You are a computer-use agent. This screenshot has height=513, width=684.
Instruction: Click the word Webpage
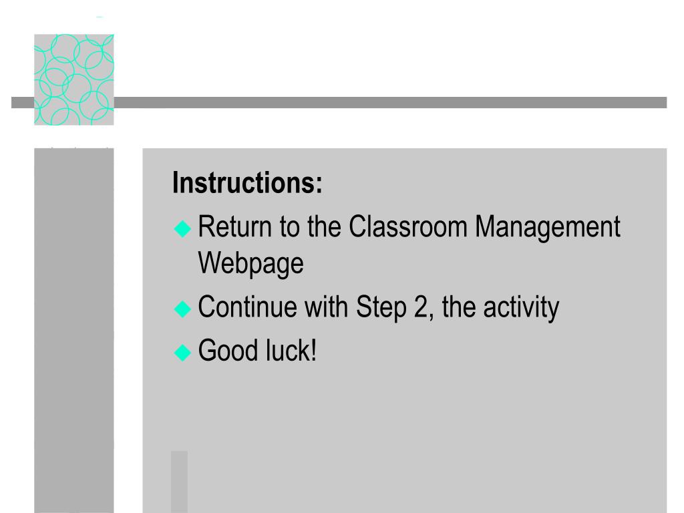click(251, 264)
